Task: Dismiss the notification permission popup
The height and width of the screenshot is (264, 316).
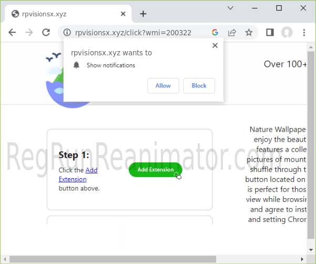Action: pyautogui.click(x=215, y=46)
